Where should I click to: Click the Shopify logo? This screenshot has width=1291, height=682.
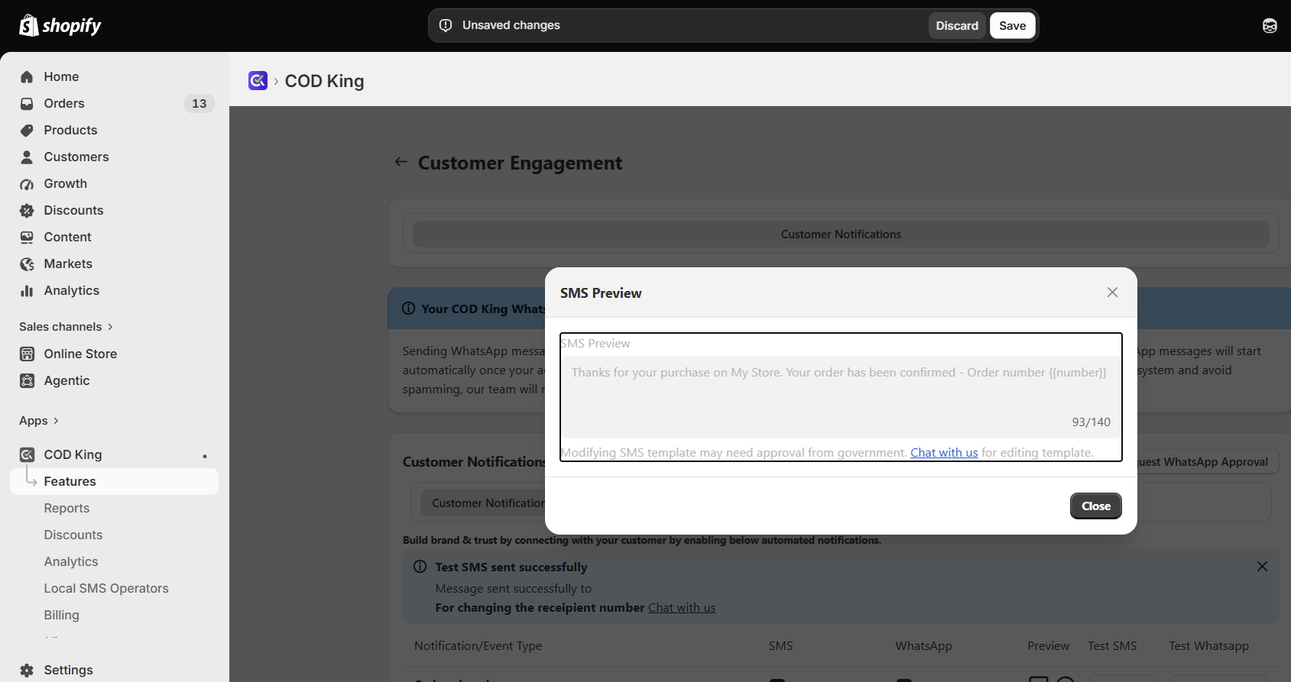[x=60, y=26]
